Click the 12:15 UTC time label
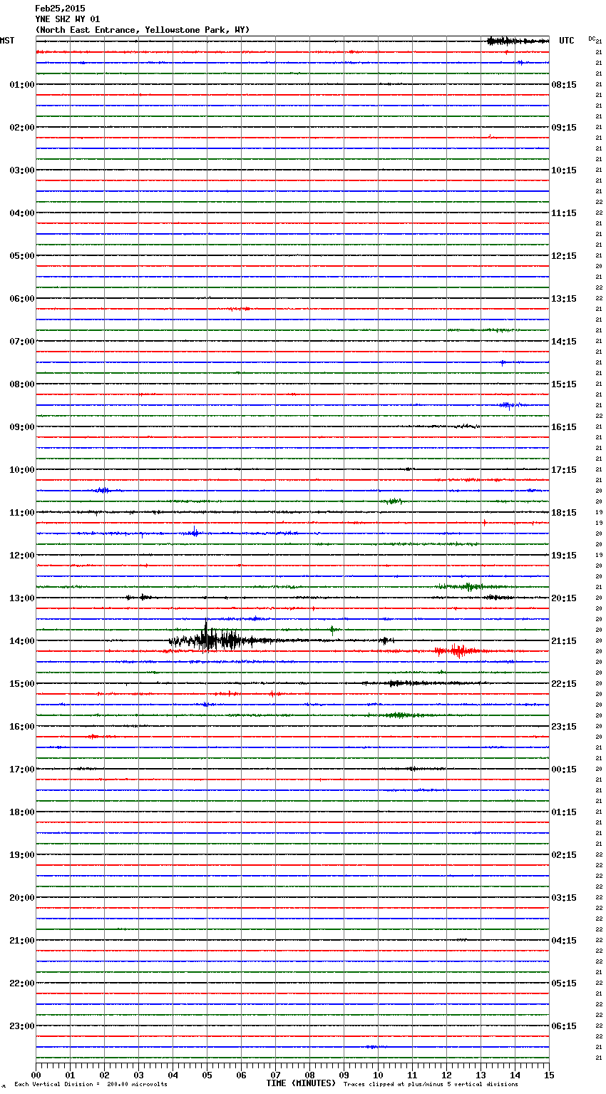 (x=564, y=256)
